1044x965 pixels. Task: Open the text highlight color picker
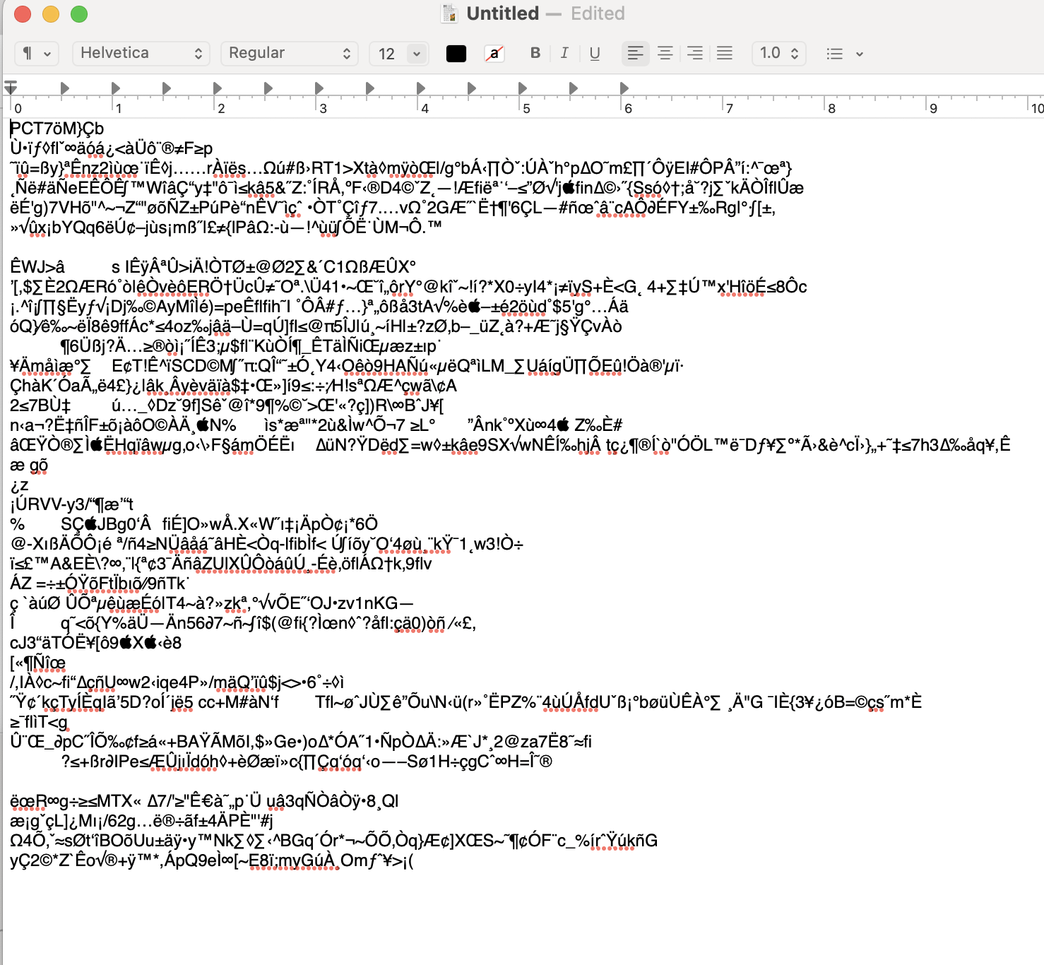(494, 54)
